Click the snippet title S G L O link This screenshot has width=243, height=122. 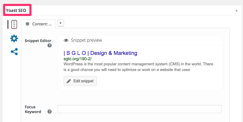[100, 53]
